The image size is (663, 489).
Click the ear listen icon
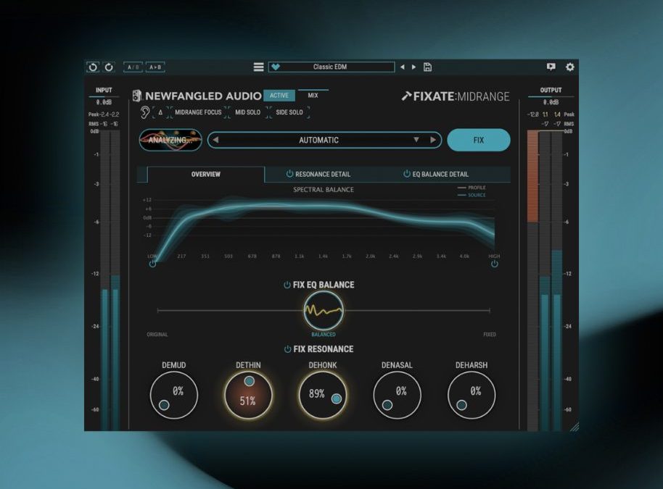pos(145,112)
